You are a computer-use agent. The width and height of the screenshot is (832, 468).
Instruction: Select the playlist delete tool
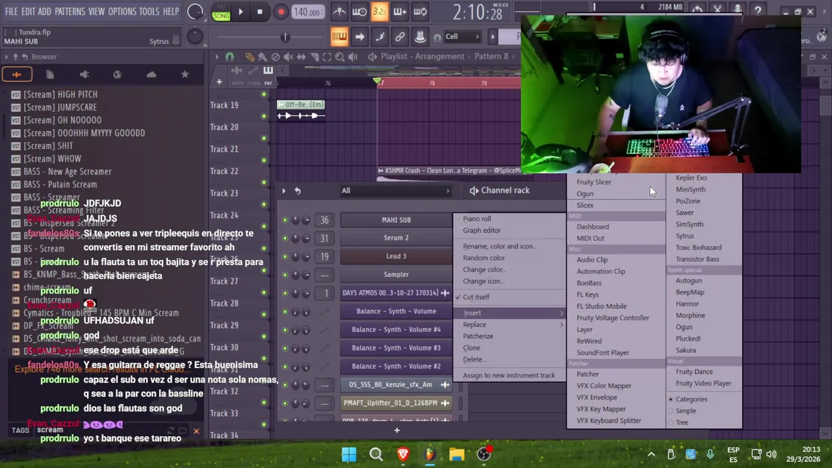(275, 57)
